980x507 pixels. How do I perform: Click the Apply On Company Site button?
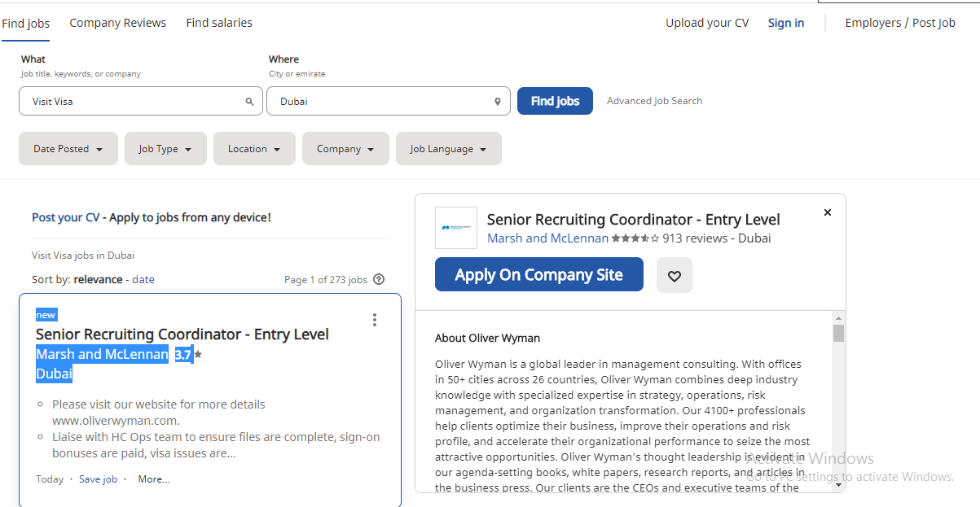pos(539,275)
